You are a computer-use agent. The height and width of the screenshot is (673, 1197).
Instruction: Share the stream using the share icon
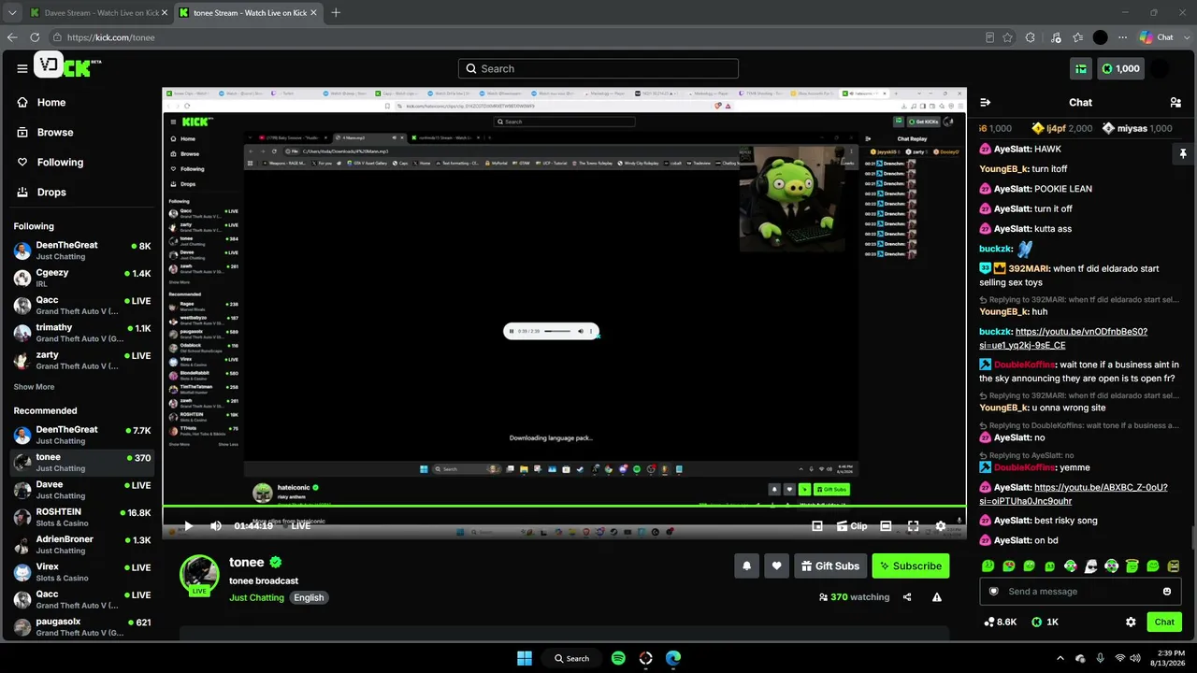pos(907,597)
